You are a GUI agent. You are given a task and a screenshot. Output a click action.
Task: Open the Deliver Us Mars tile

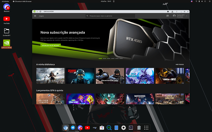tap(50, 99)
